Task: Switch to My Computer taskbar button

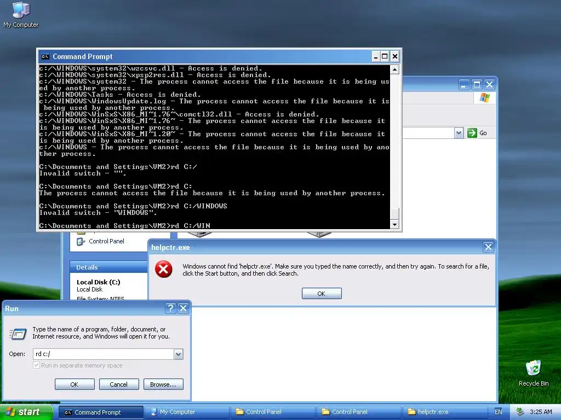Action: 186,412
